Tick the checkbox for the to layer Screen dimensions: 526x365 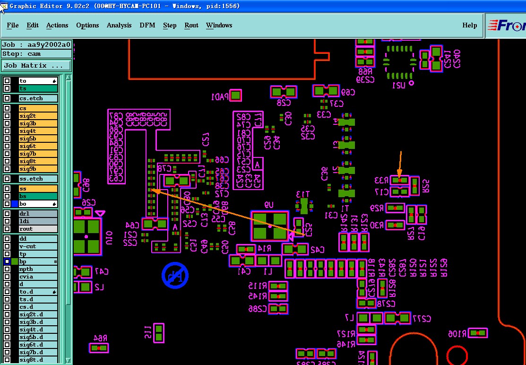[7, 81]
